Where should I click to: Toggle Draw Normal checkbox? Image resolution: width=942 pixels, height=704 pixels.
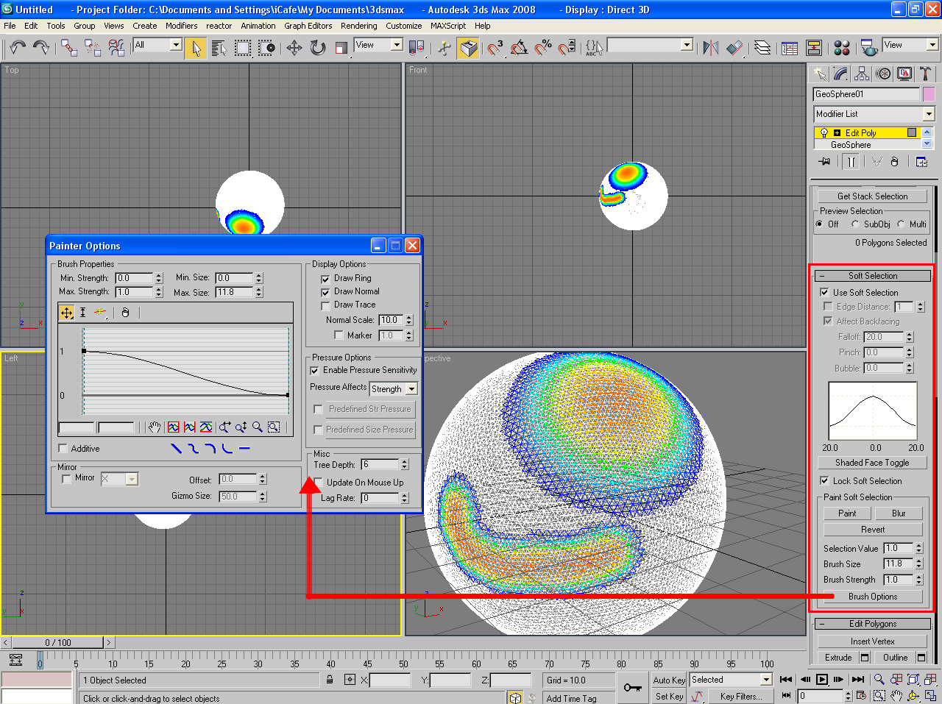pos(325,292)
